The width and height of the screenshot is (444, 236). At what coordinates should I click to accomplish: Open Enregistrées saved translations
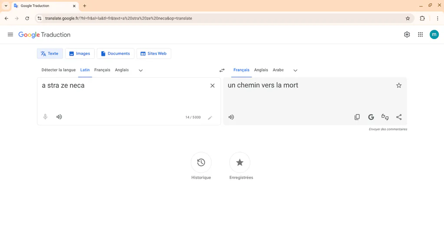(x=239, y=162)
